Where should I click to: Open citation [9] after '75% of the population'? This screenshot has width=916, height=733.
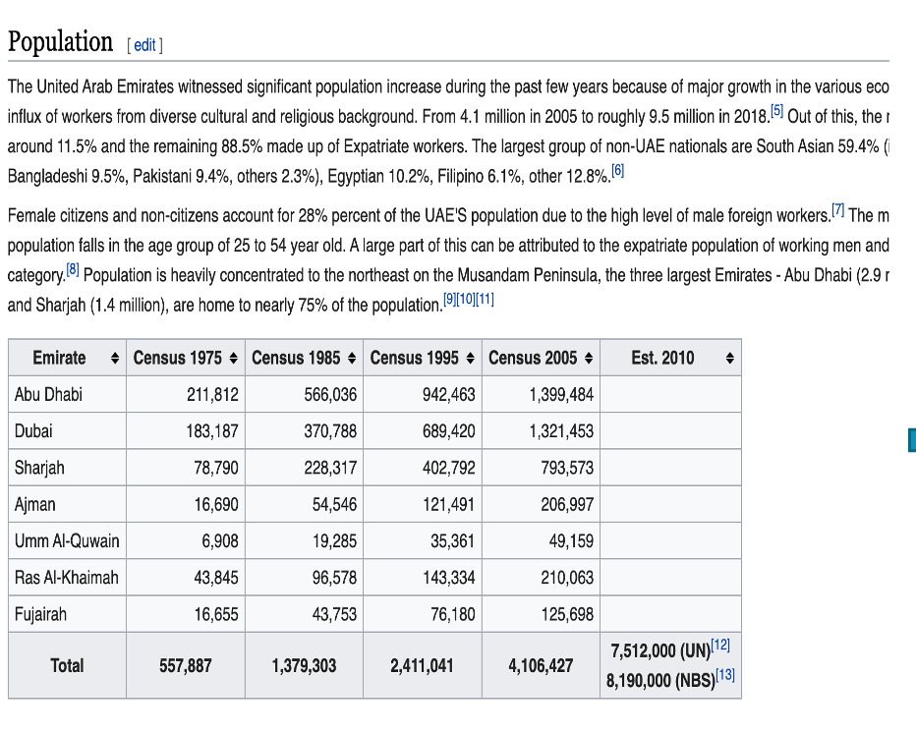point(449,301)
